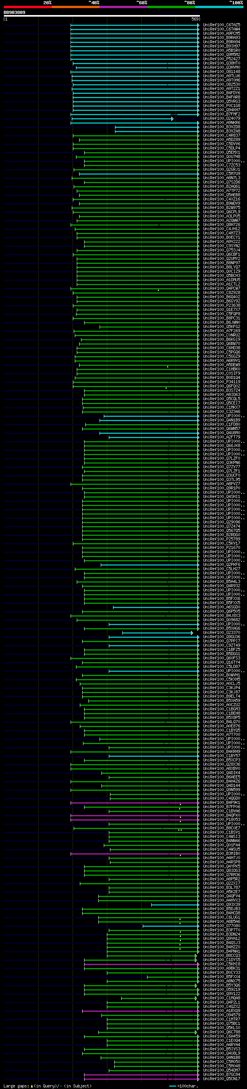
Task: Click the purple ~60% identity color bar
Action: tap(123, 7)
